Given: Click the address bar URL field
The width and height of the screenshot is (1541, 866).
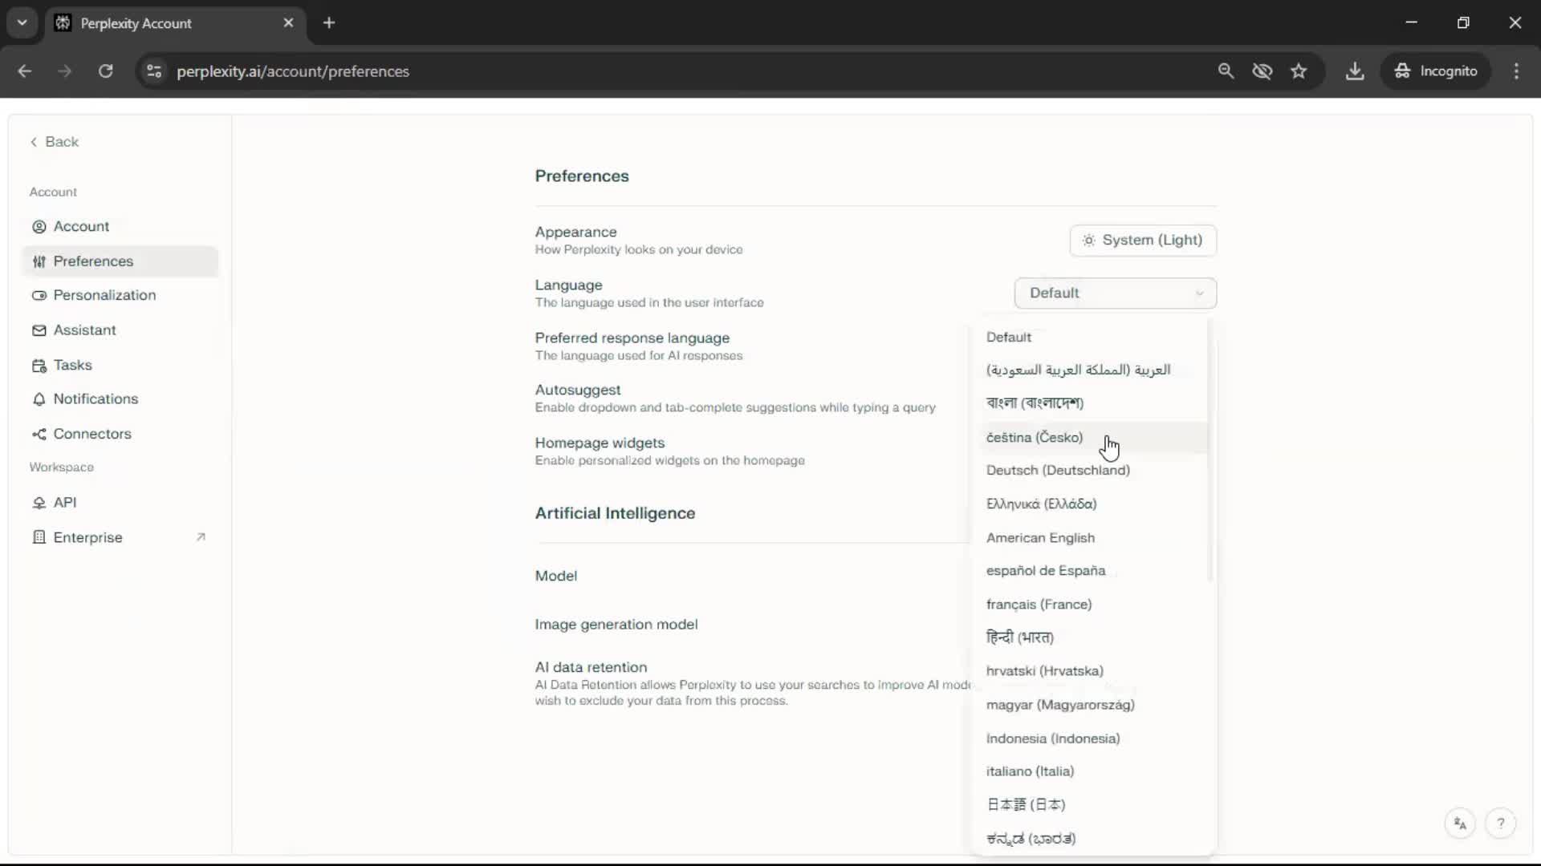Looking at the screenshot, I should 293,71.
